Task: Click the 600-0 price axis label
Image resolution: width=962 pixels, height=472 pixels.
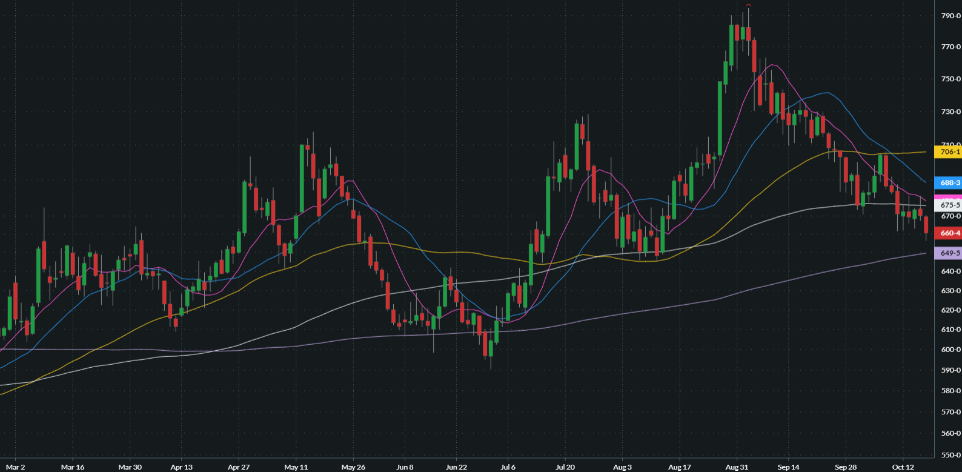Action: tap(950, 350)
